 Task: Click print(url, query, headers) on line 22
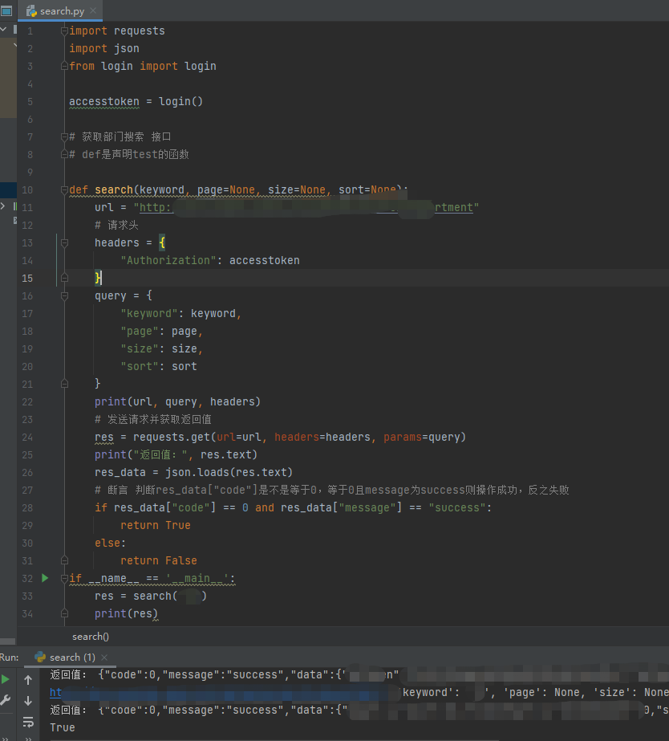(x=177, y=401)
